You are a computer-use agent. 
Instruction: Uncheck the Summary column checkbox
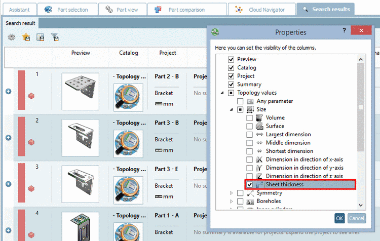231,85
